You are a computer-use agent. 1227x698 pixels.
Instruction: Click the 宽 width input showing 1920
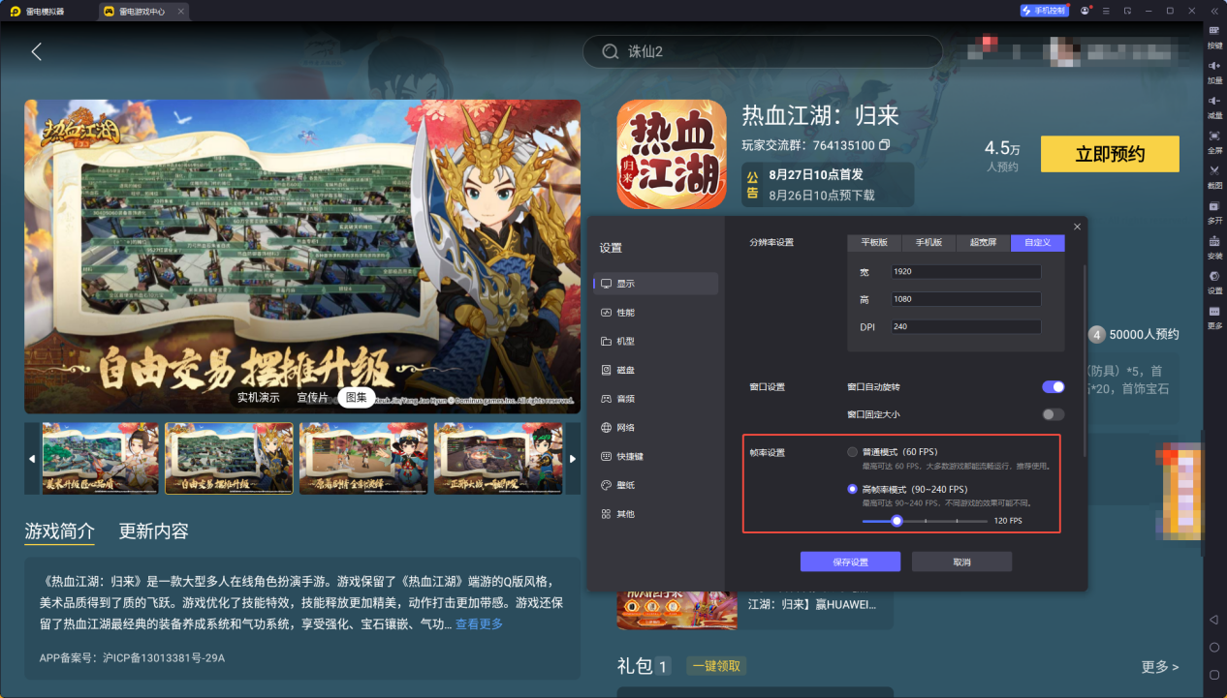[x=965, y=271]
